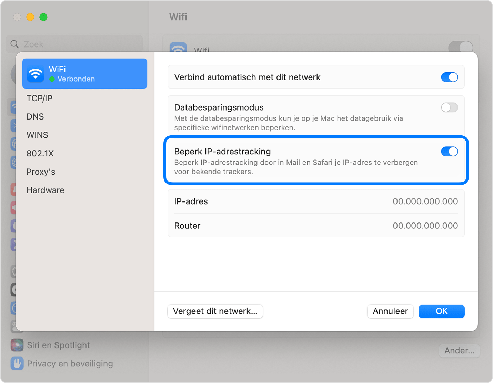This screenshot has width=493, height=383.
Task: Open Siri en Spotlight settings
Action: point(58,345)
